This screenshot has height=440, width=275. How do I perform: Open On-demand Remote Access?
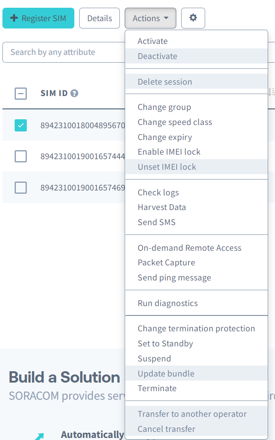189,248
